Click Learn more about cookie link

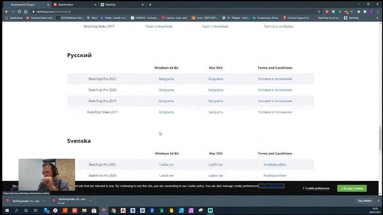[x=271, y=186]
